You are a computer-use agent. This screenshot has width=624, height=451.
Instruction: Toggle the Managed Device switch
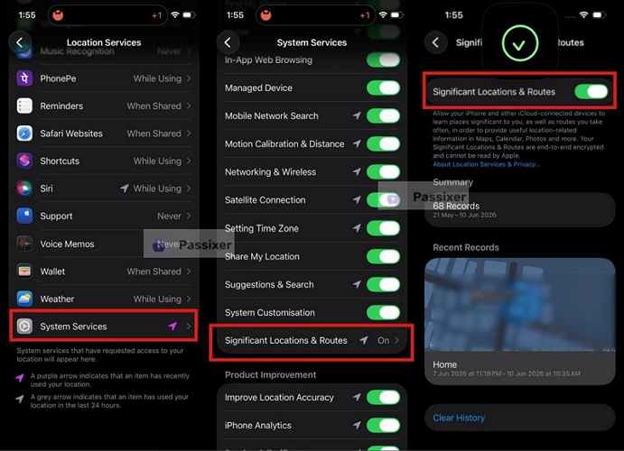383,87
